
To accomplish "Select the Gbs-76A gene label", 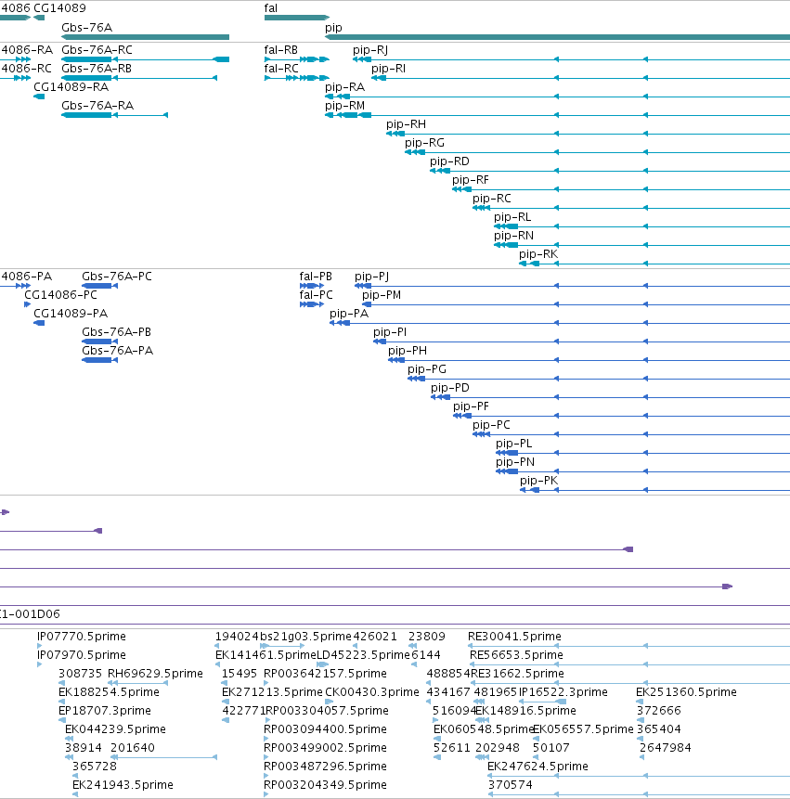I will [x=86, y=28].
